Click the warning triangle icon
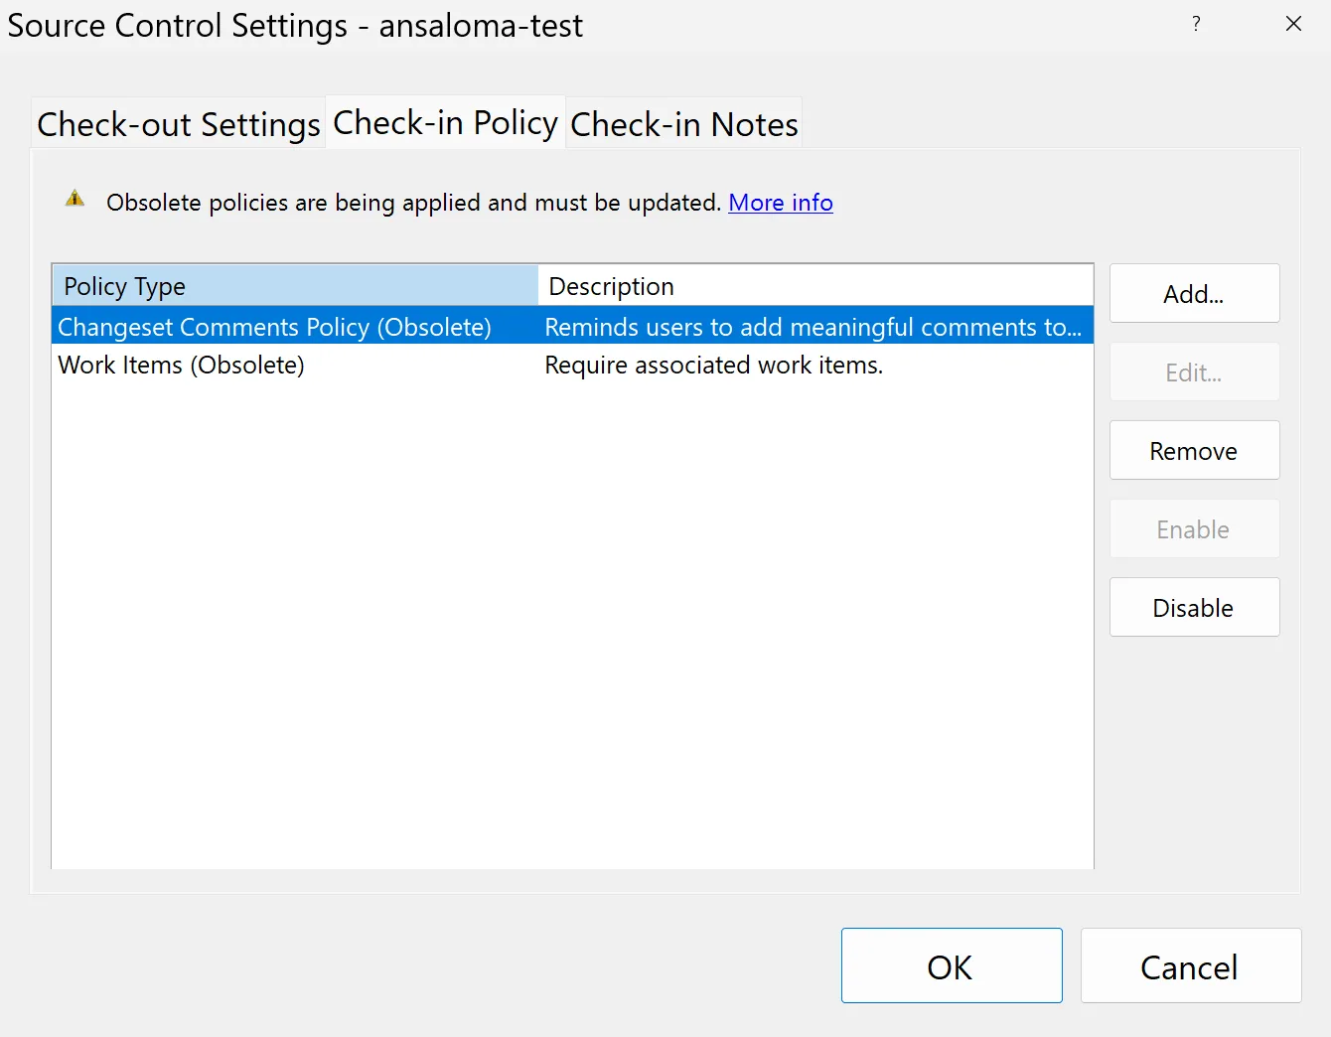The image size is (1331, 1037). tap(74, 199)
